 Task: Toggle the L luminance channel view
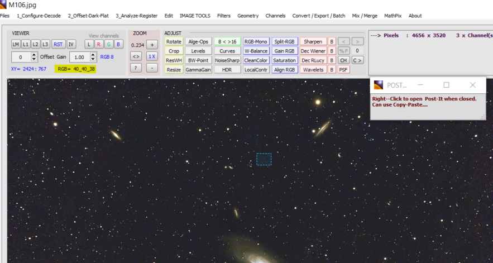click(89, 44)
